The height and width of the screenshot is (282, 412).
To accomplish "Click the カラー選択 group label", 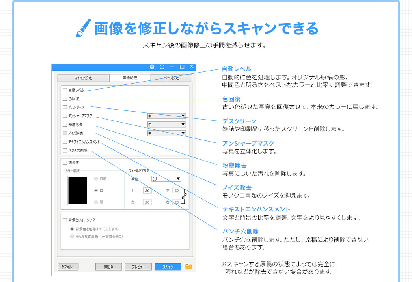I will [x=72, y=171].
